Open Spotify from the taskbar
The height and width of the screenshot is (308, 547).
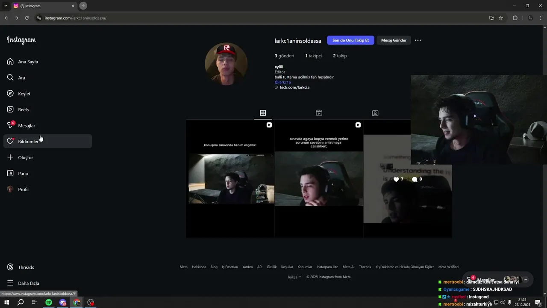pyautogui.click(x=49, y=302)
